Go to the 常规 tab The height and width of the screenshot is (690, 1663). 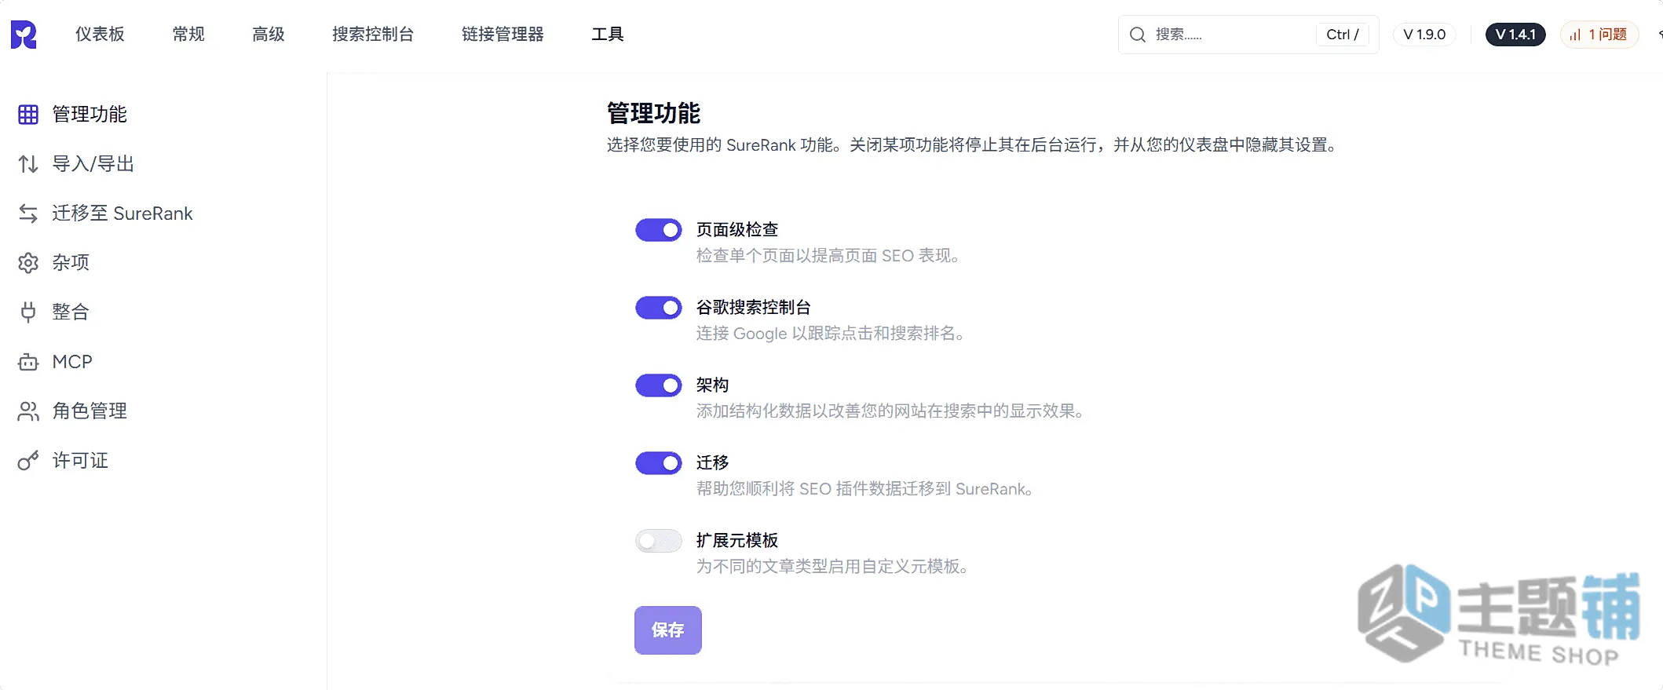pos(188,35)
